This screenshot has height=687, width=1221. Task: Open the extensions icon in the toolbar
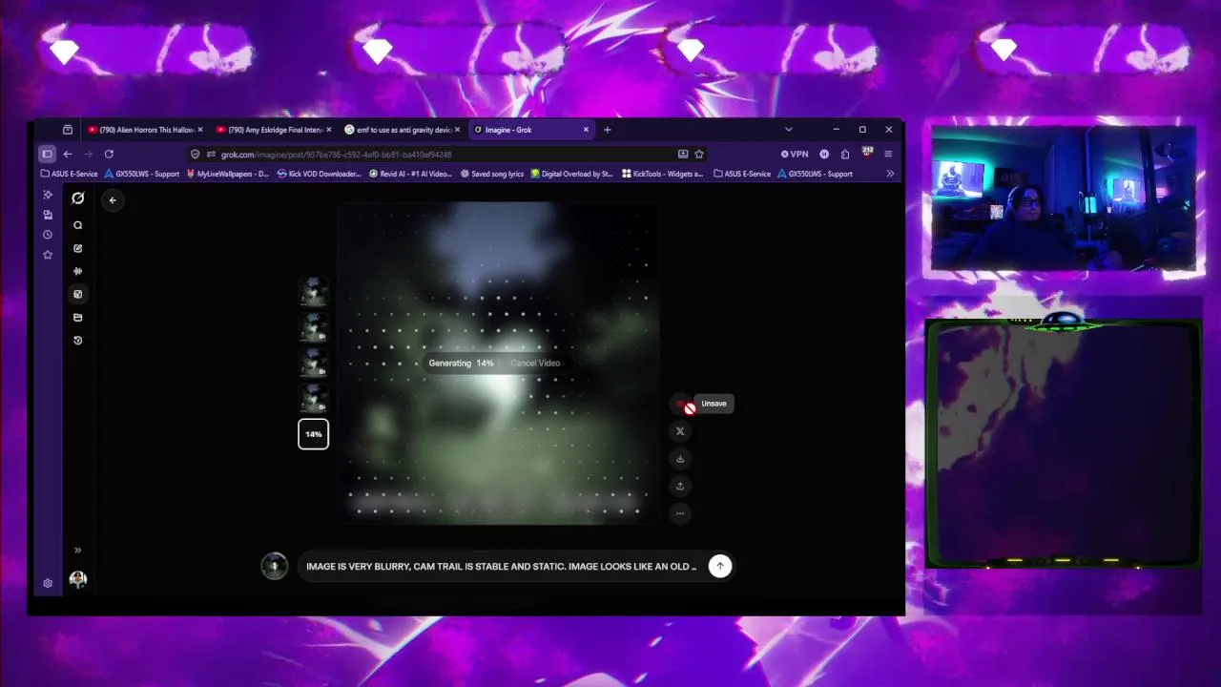(845, 154)
